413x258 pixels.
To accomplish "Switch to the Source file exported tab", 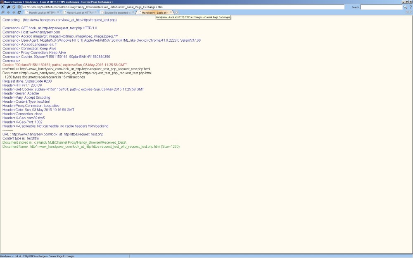I will point(117,12).
